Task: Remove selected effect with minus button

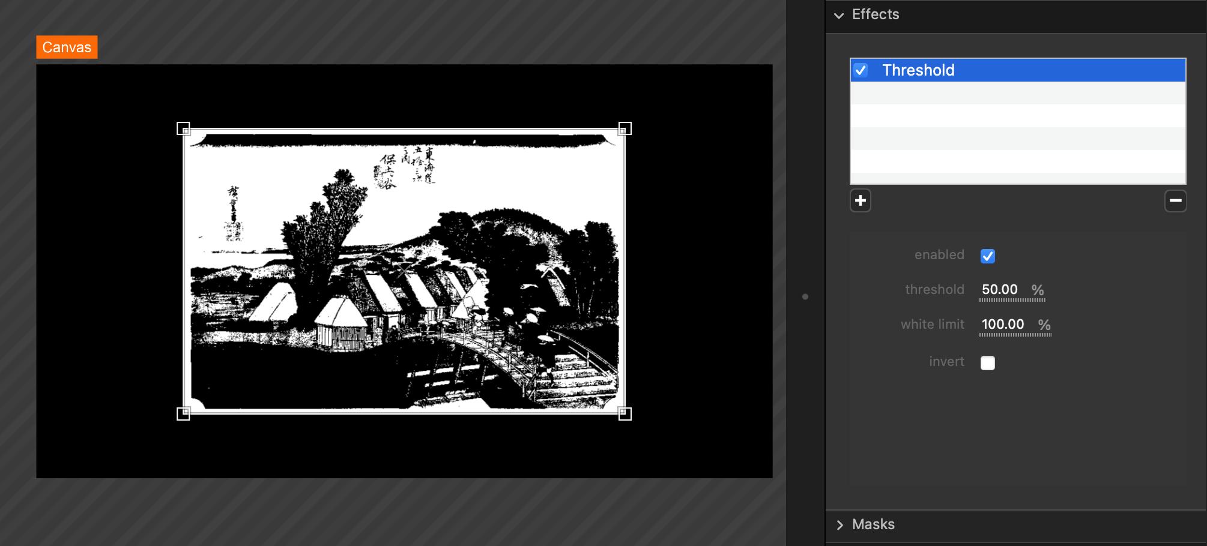Action: (1175, 200)
